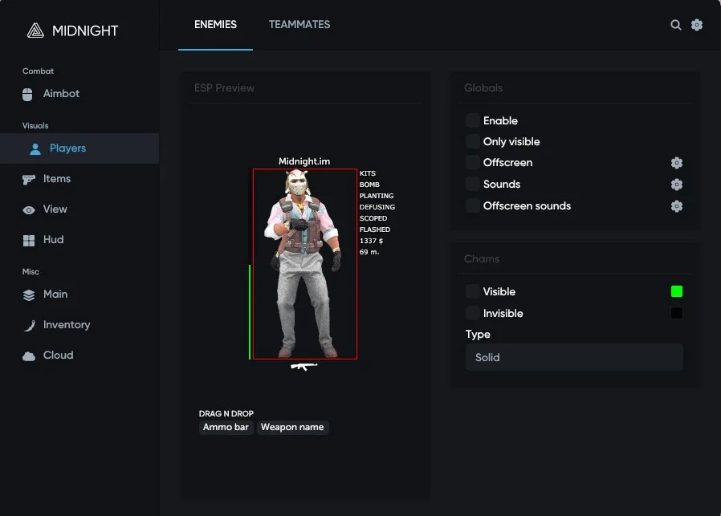This screenshot has height=516, width=721.
Task: Select the Ammo bar chip
Action: pos(226,427)
